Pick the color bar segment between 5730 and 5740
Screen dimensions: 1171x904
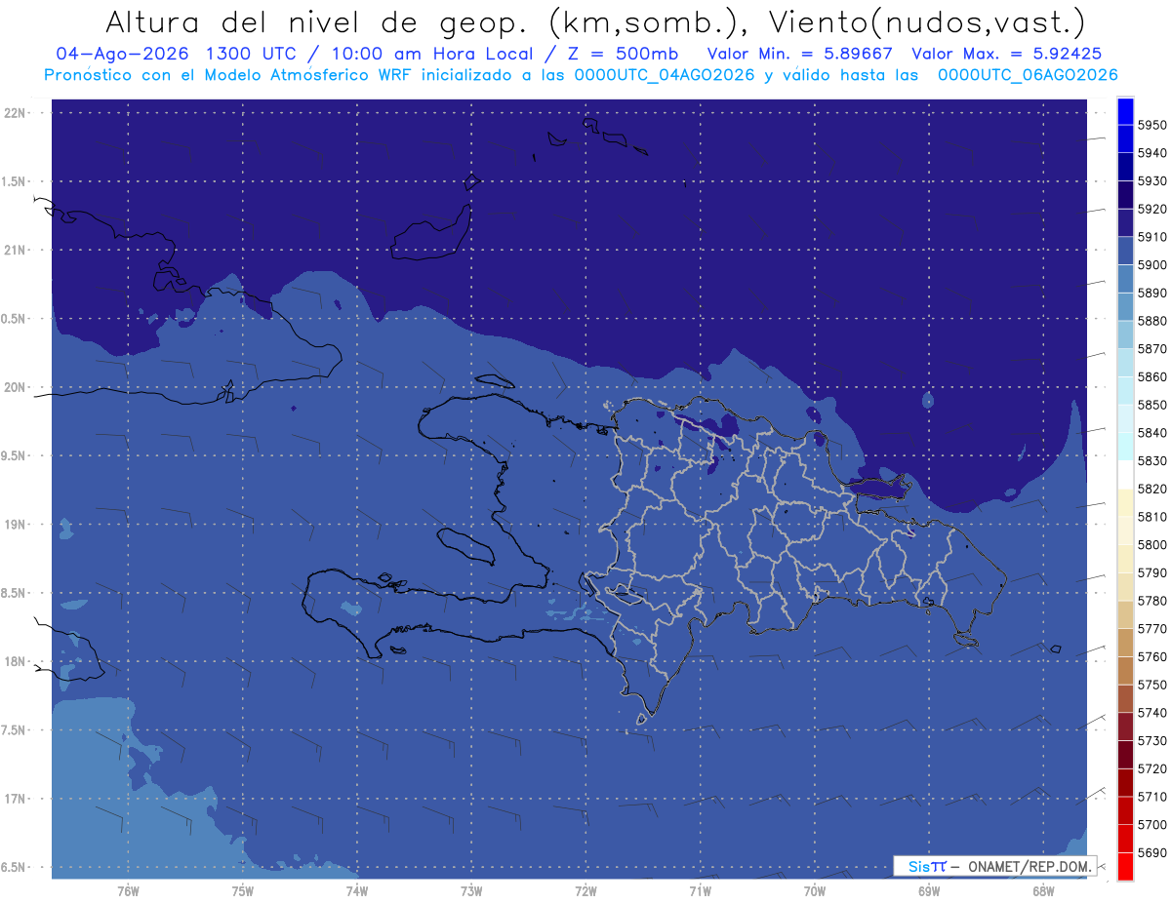pyautogui.click(x=1124, y=727)
